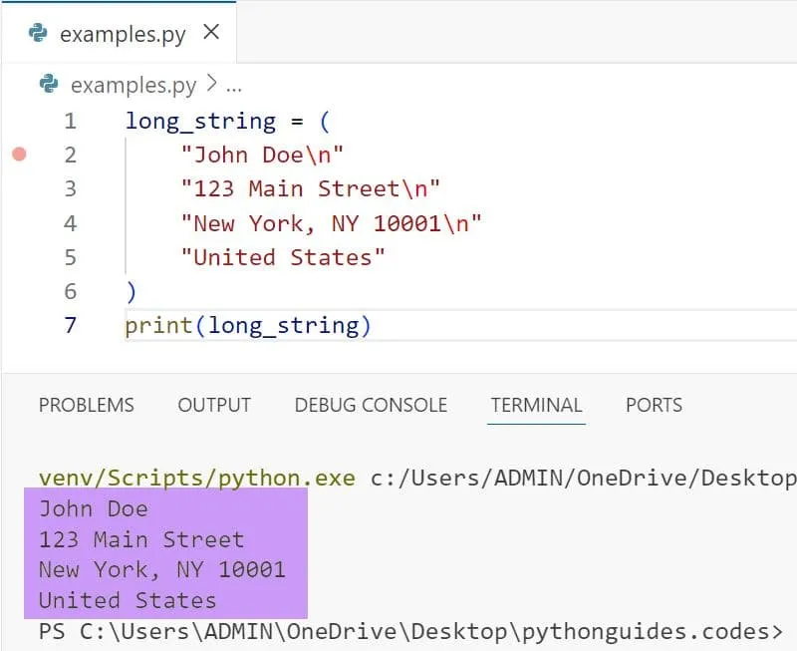The width and height of the screenshot is (797, 651).
Task: Select the examples.py tab title
Action: click(x=123, y=34)
